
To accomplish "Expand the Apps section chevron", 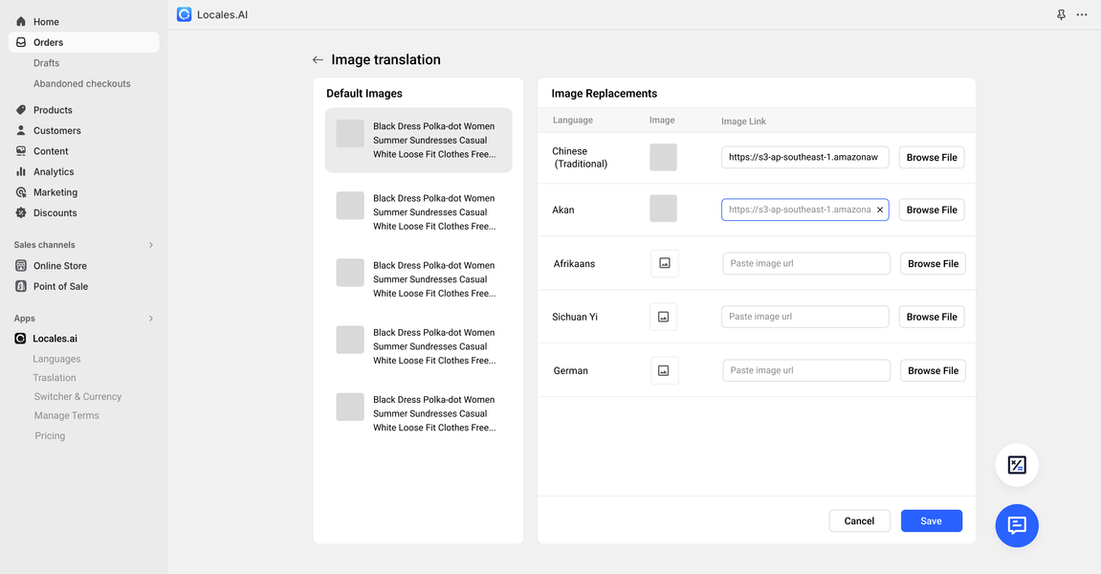I will [151, 319].
